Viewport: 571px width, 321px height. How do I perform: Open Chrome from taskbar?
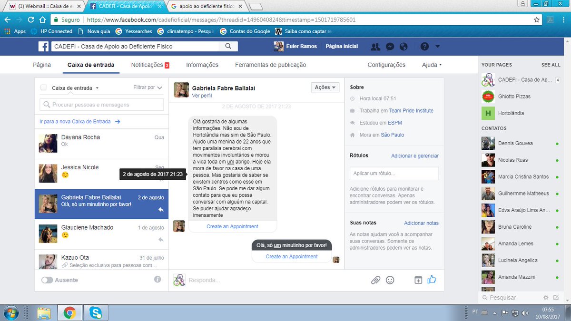pos(69,312)
